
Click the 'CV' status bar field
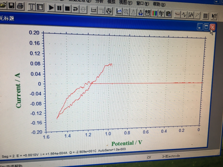(x=149, y=157)
